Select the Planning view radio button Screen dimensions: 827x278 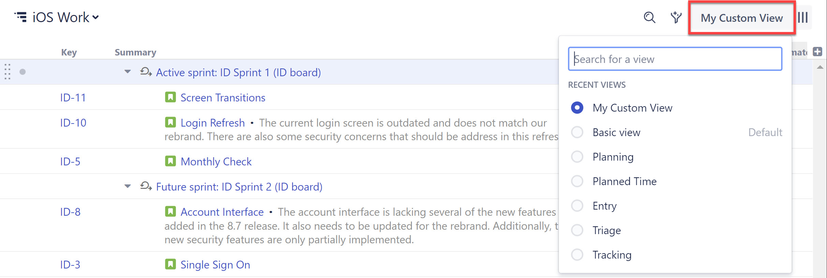click(x=577, y=157)
